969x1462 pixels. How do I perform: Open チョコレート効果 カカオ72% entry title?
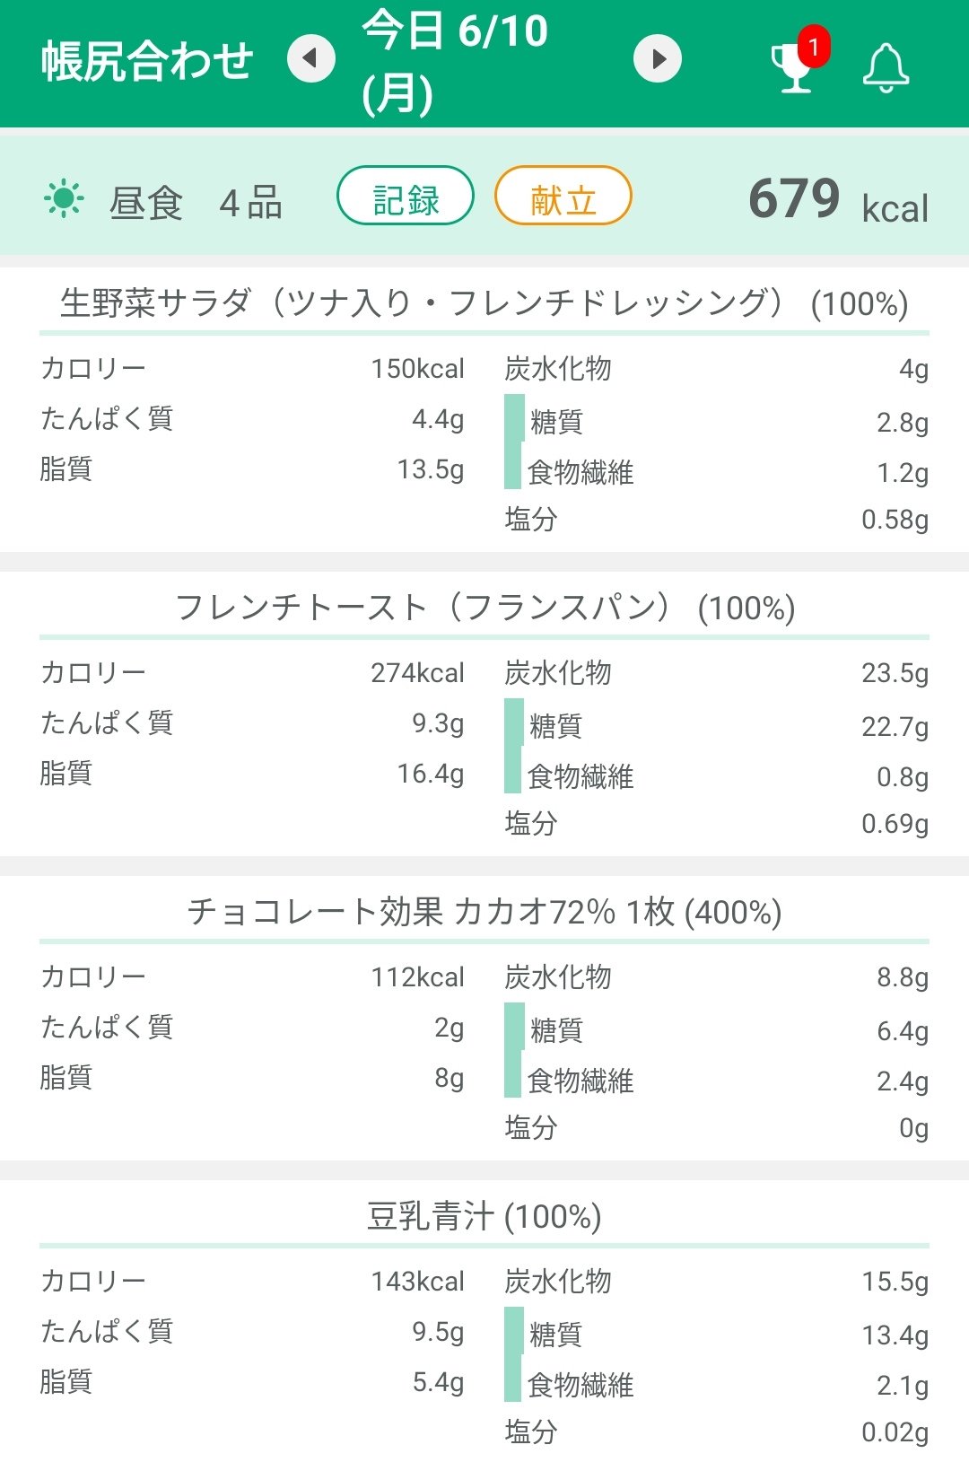point(484,912)
